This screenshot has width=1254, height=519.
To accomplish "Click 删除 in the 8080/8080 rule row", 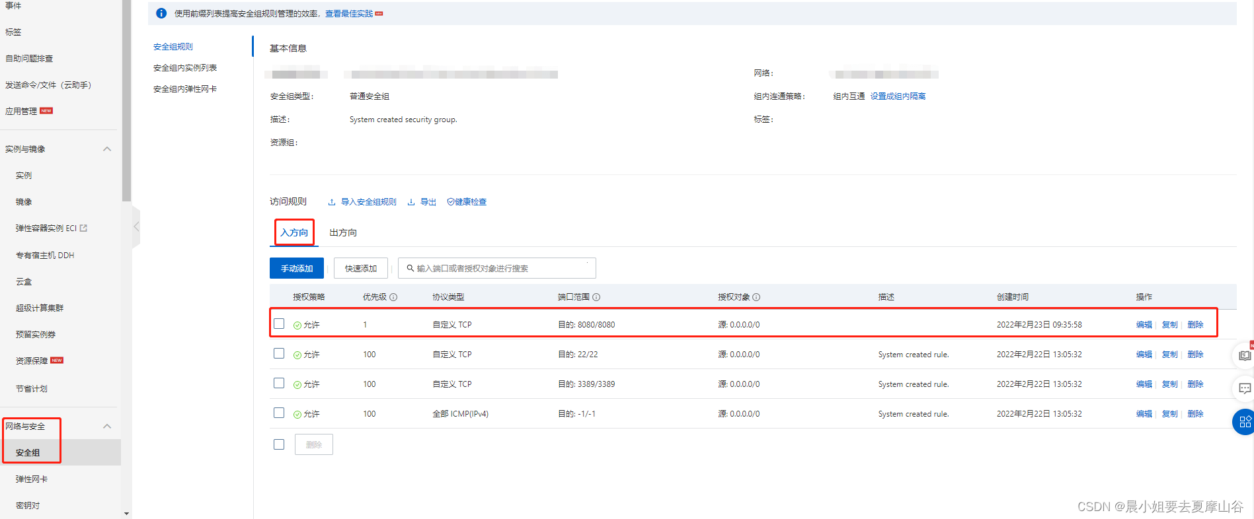I will [x=1195, y=325].
